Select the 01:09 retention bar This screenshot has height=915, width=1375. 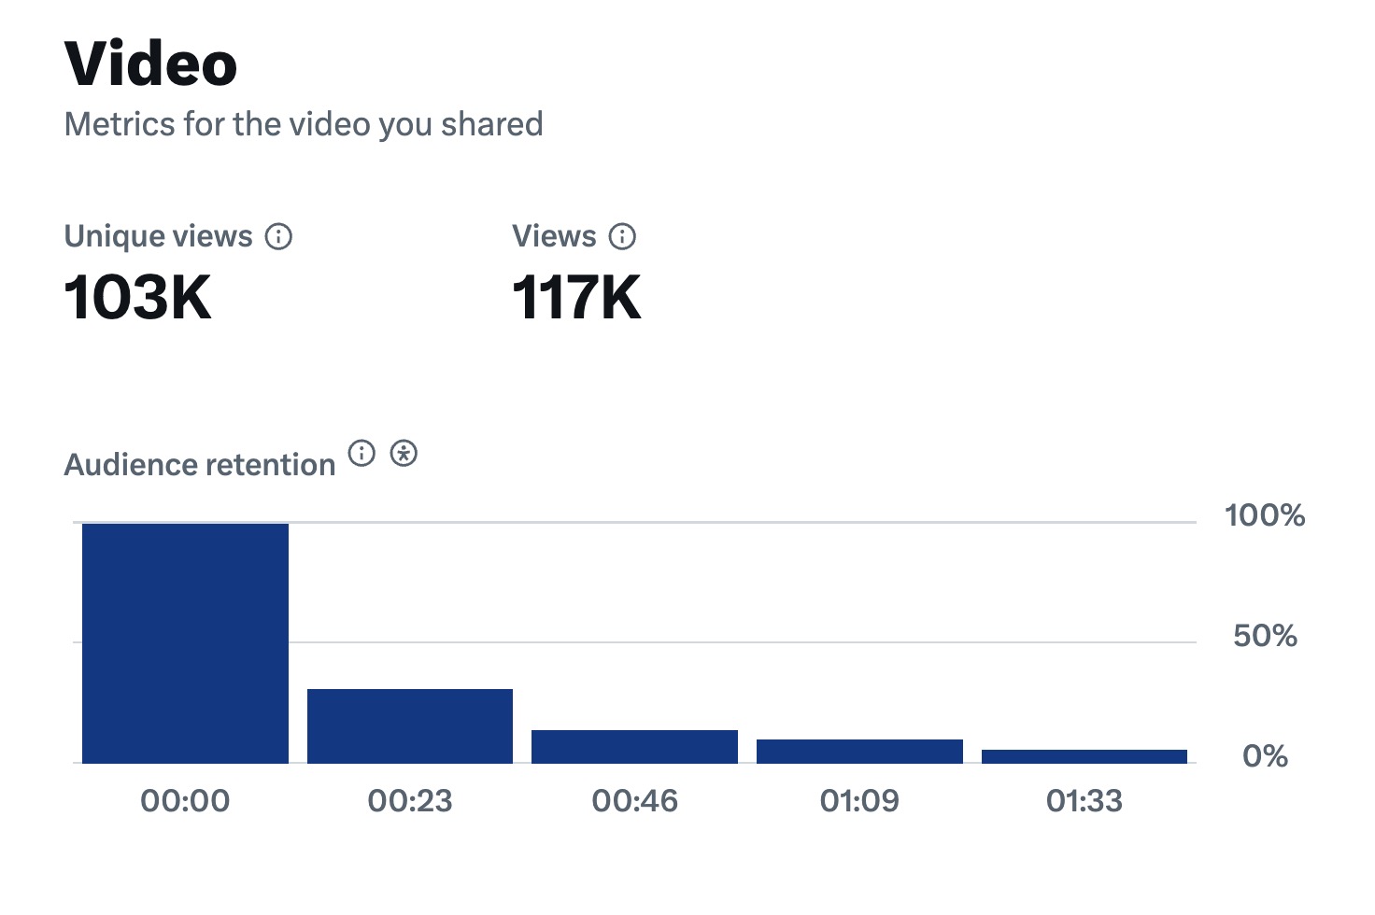[859, 752]
